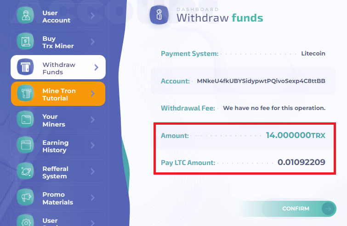Click the Promo Materials megaphone icon
Viewport: 347px width, 226px height.
25,198
